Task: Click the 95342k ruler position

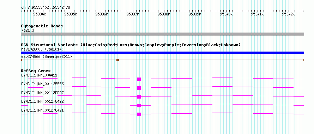Action: (288, 14)
